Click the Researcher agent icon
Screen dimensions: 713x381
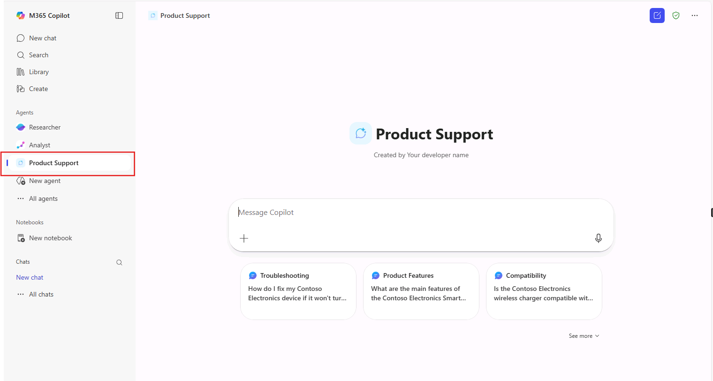point(21,127)
